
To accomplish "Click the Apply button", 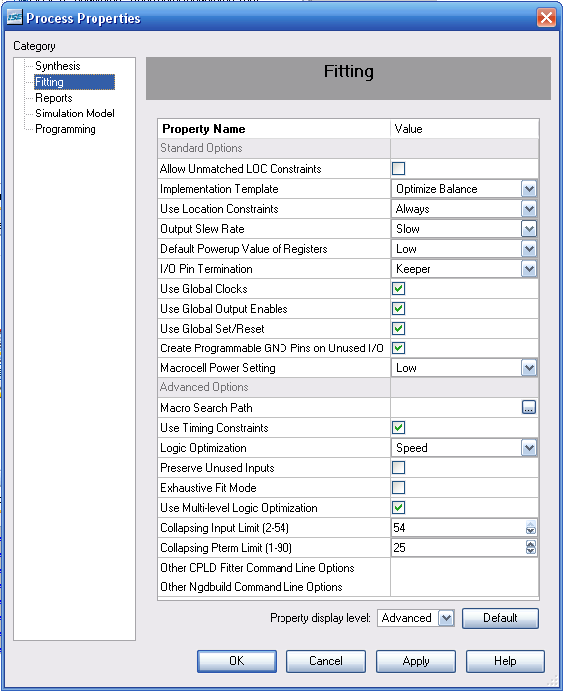I will 416,661.
